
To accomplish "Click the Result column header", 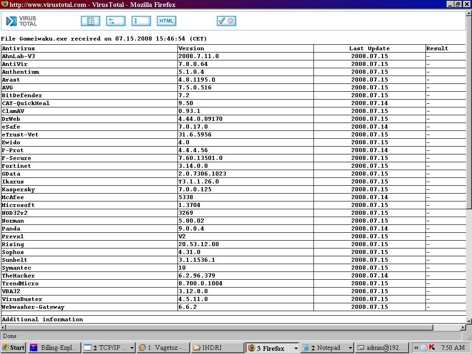I will click(437, 48).
